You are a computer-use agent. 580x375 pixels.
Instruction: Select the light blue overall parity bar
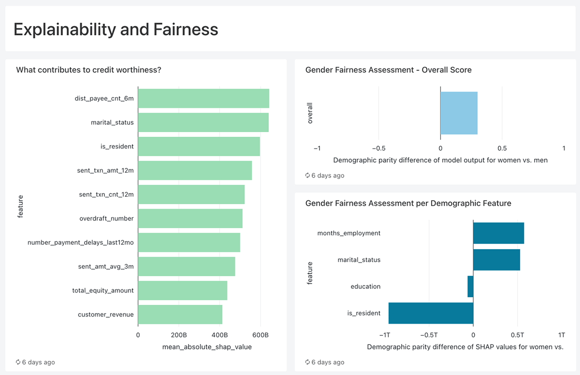pyautogui.click(x=459, y=113)
